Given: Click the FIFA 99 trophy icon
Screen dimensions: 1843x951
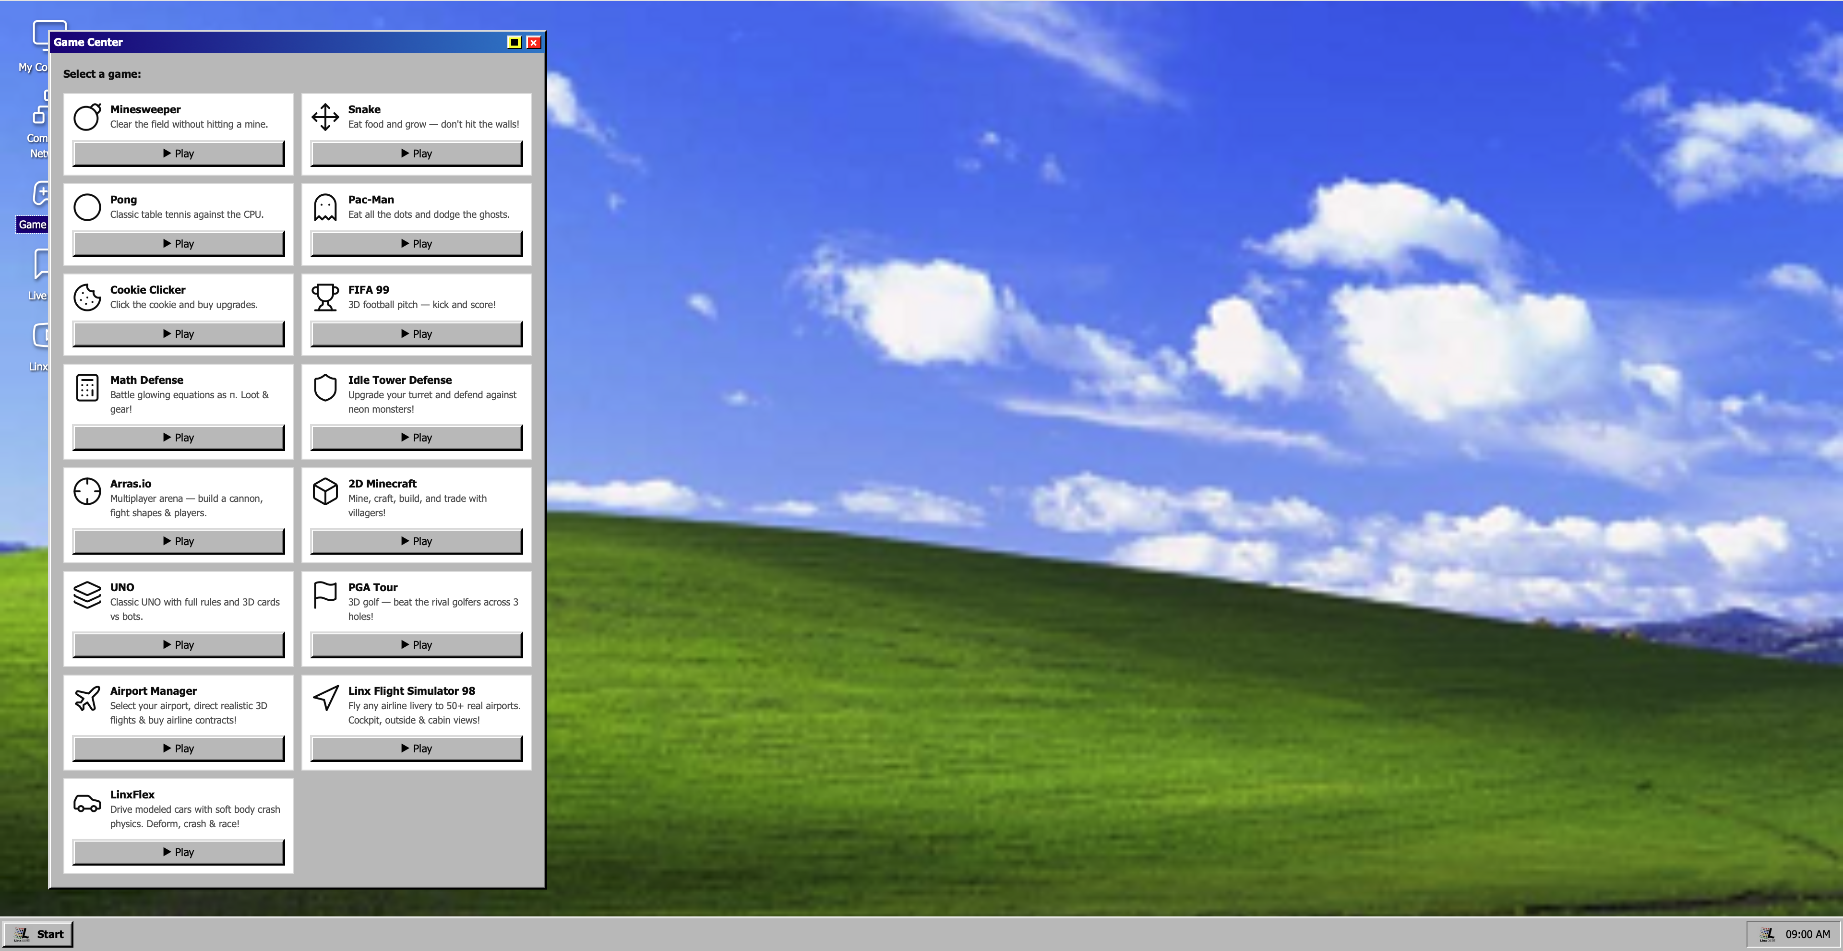Looking at the screenshot, I should click(325, 297).
